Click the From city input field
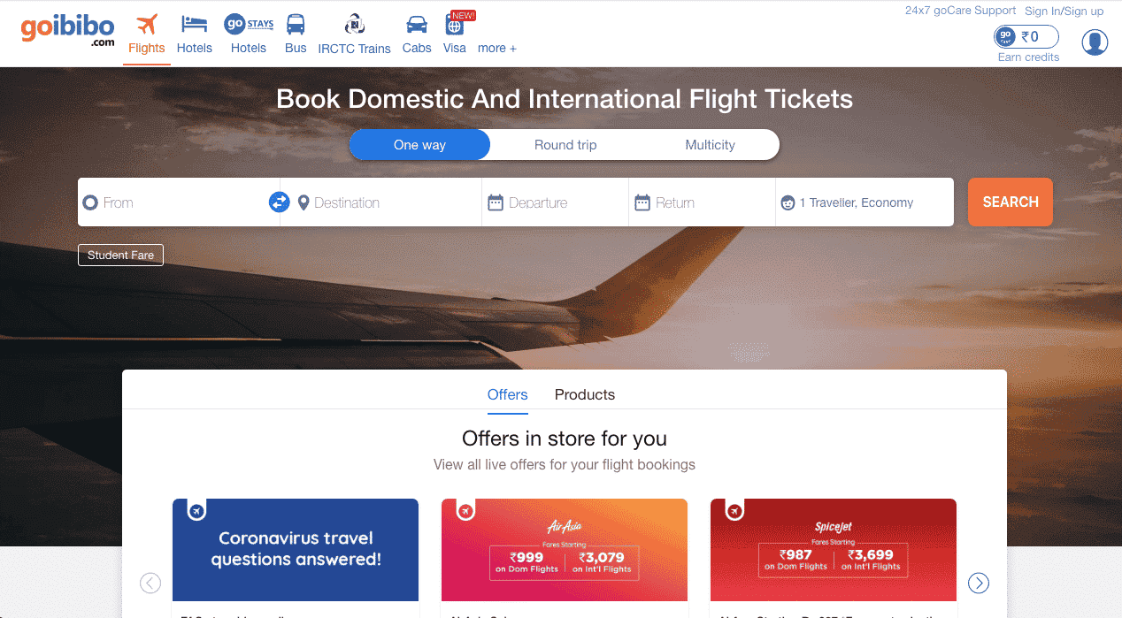 [x=177, y=202]
